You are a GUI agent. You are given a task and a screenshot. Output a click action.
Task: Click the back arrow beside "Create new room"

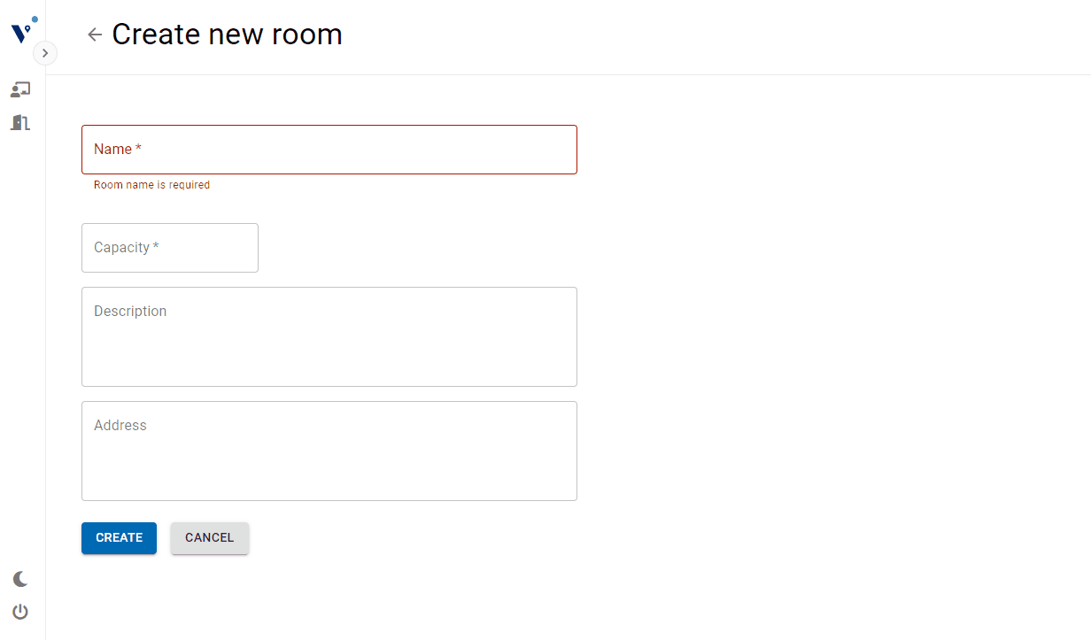tap(94, 34)
